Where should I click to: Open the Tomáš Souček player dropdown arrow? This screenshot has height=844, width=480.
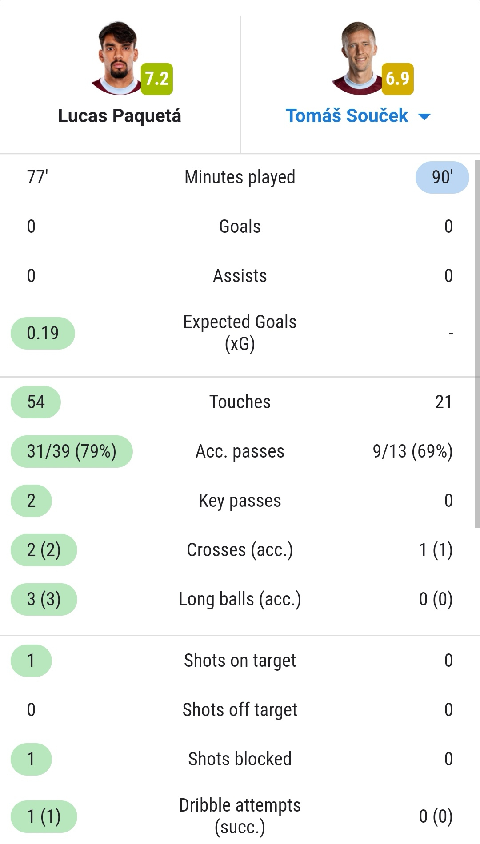coord(424,117)
